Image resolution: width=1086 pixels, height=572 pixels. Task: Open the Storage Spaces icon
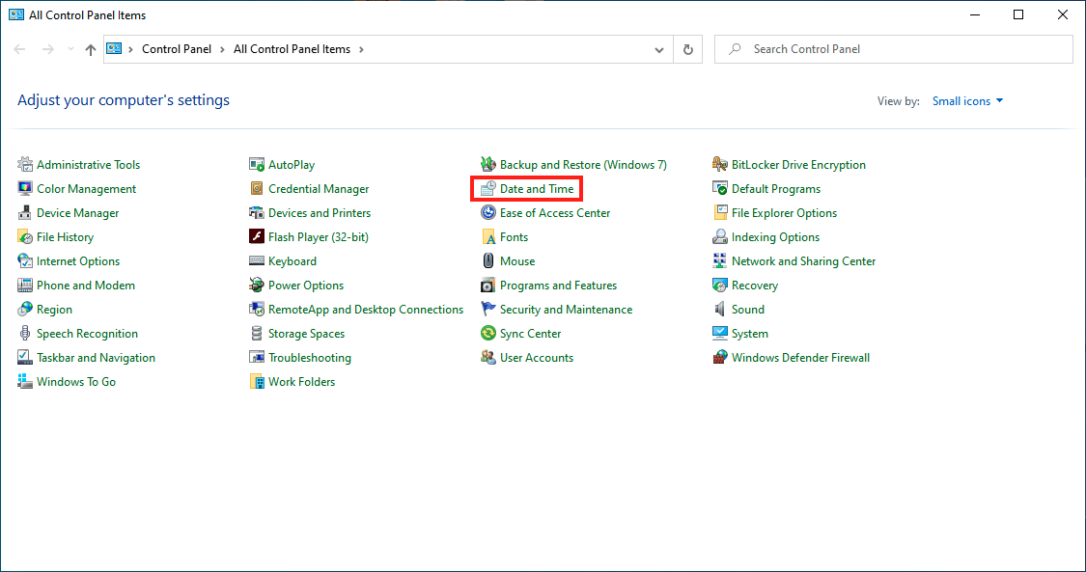[x=257, y=334]
